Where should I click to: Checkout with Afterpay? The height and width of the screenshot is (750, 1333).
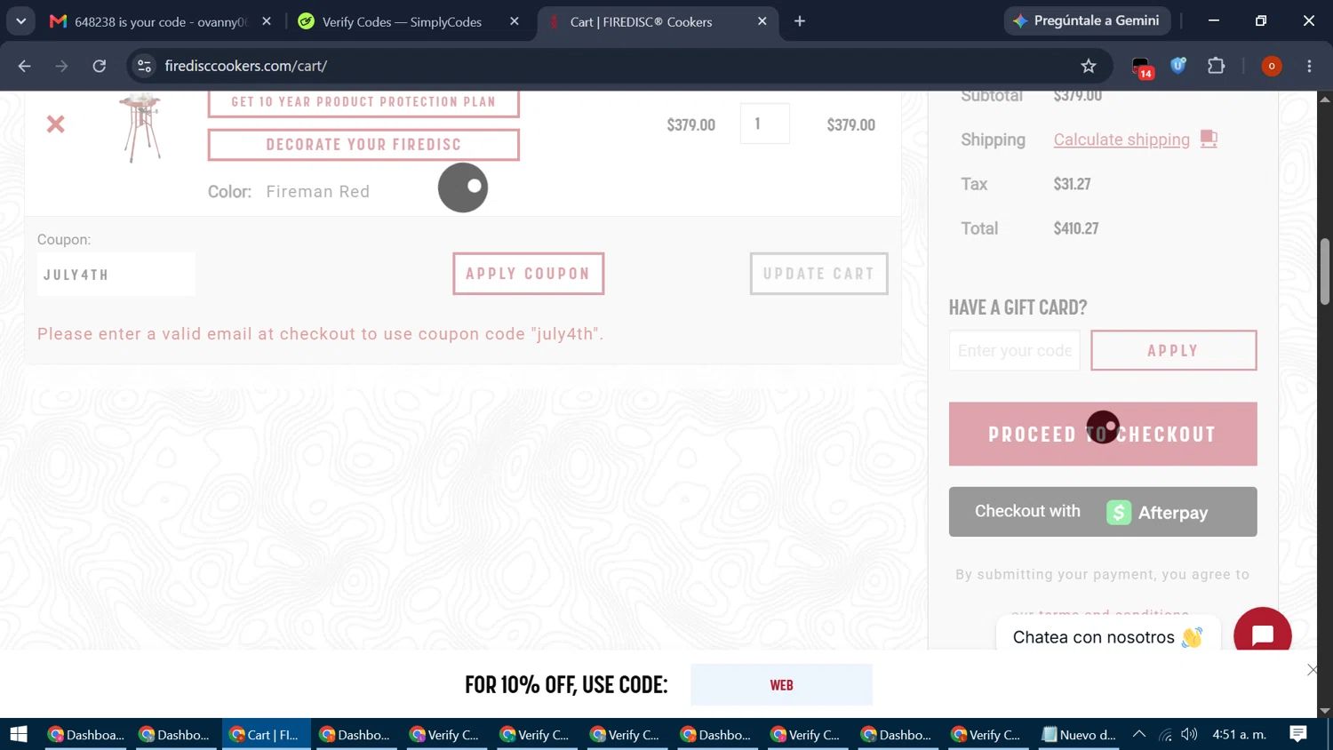[x=1103, y=512]
